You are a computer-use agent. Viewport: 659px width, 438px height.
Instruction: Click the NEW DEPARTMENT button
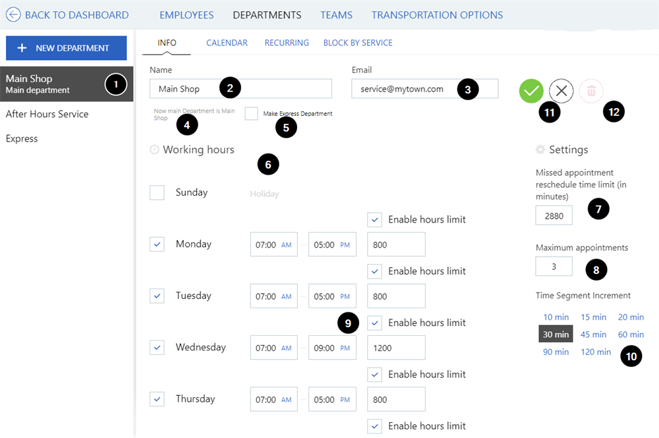tap(66, 47)
